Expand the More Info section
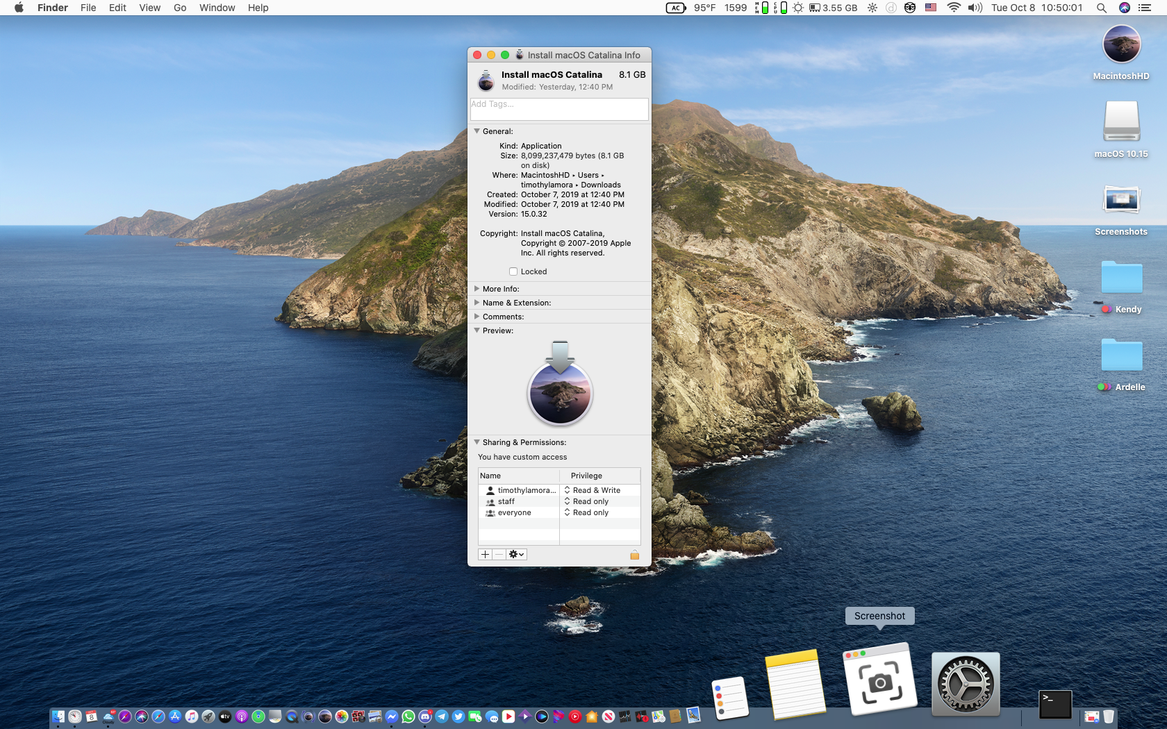 (x=477, y=288)
